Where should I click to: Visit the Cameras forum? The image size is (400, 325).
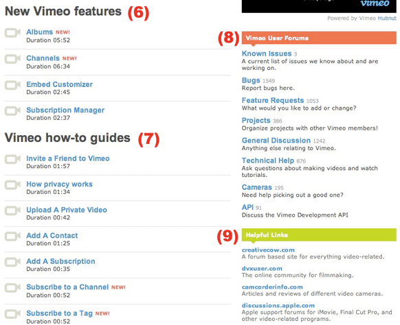tap(256, 187)
